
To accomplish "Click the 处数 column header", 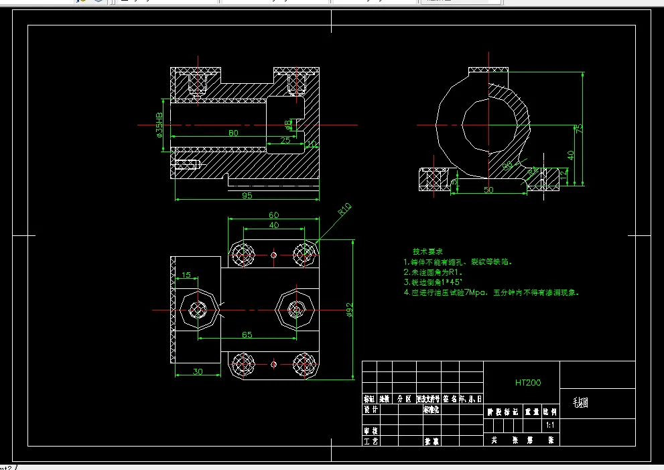I will pos(385,399).
